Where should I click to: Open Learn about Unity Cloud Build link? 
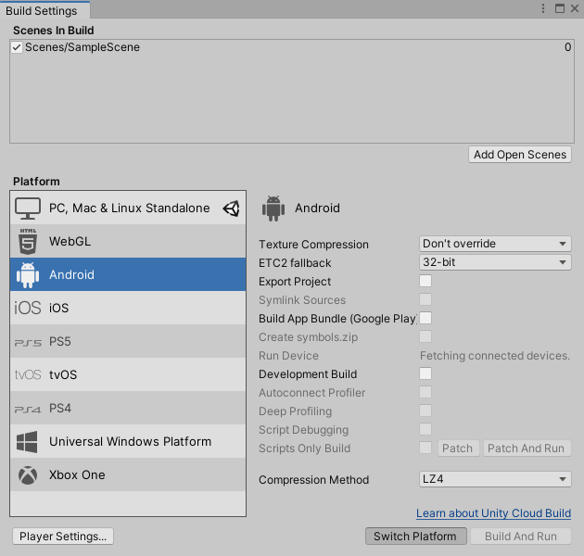click(x=493, y=513)
